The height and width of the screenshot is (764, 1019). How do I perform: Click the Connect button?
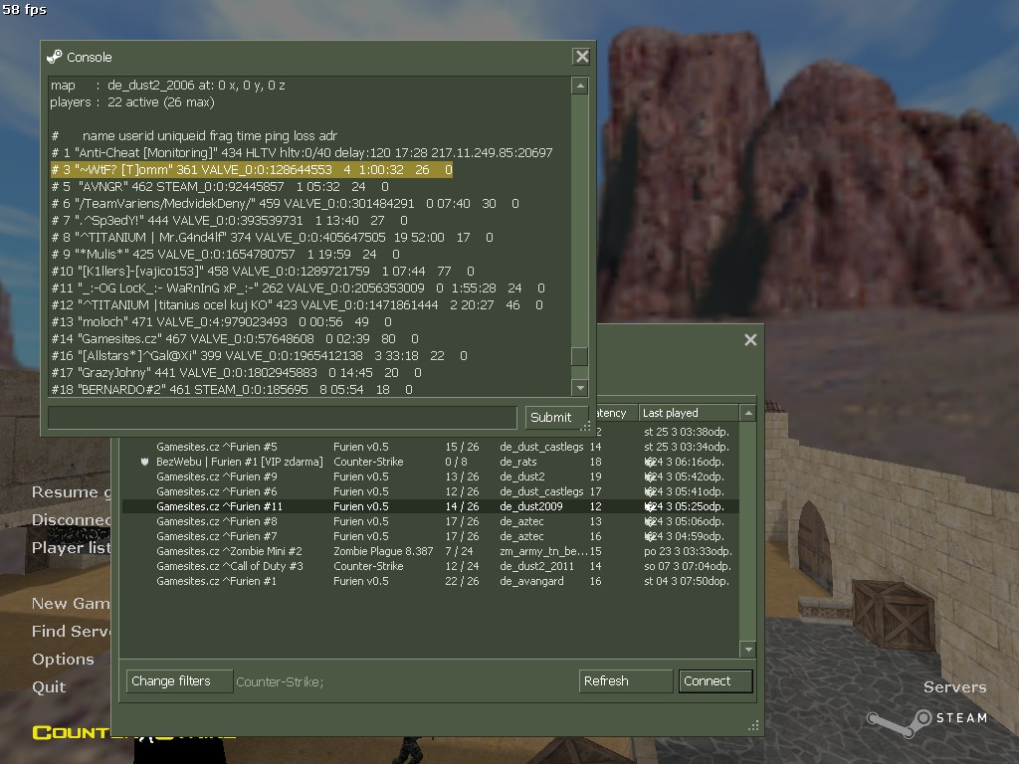[x=715, y=681]
